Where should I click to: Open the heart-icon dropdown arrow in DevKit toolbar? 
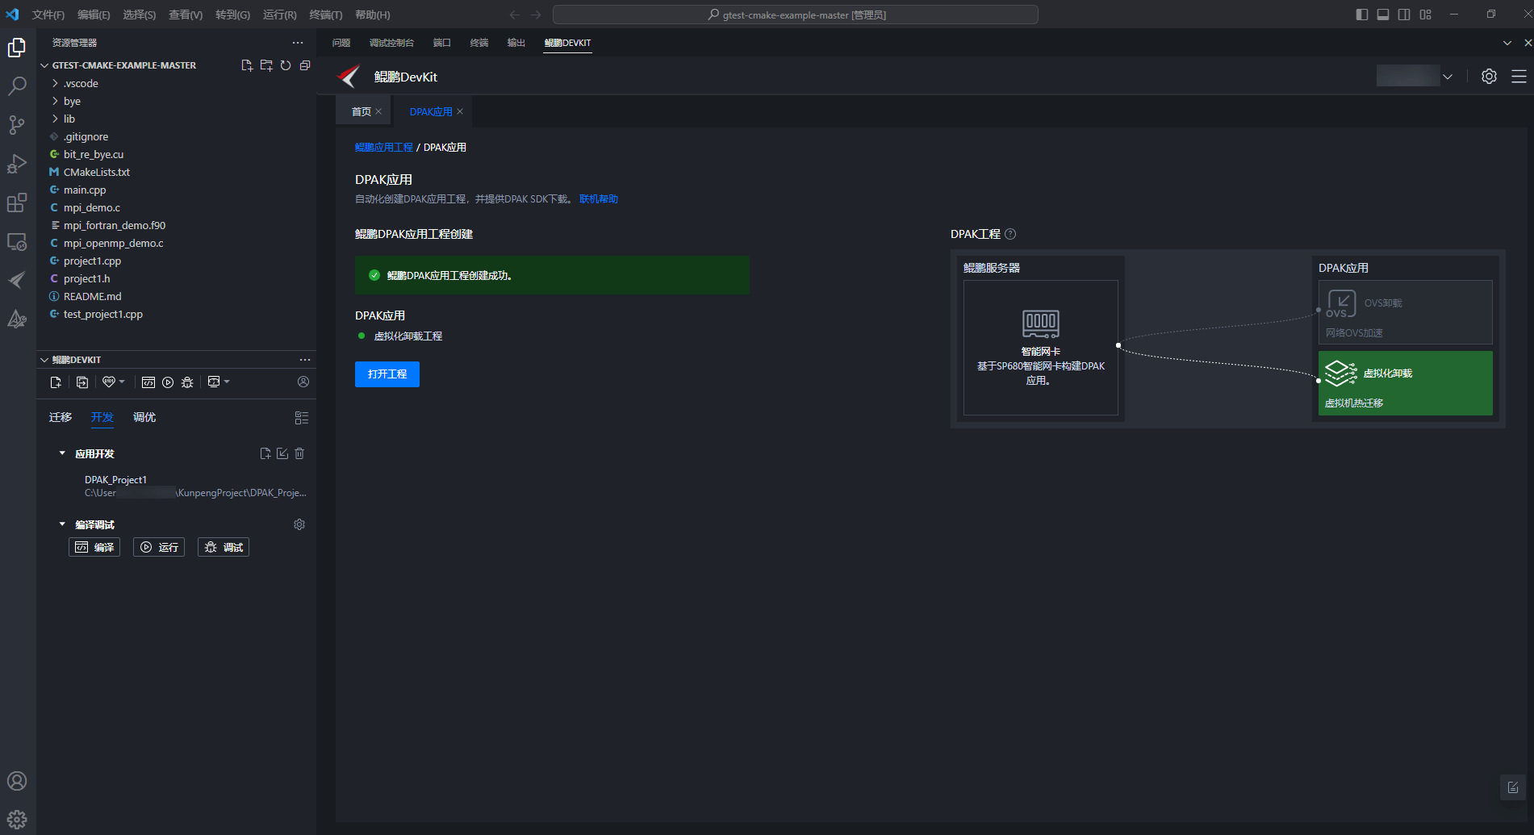point(122,382)
